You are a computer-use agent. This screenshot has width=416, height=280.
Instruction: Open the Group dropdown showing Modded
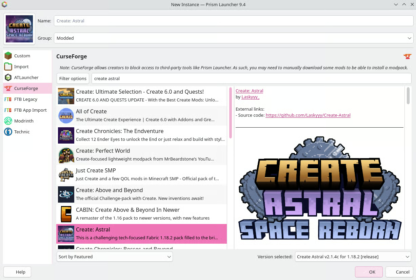(233, 38)
